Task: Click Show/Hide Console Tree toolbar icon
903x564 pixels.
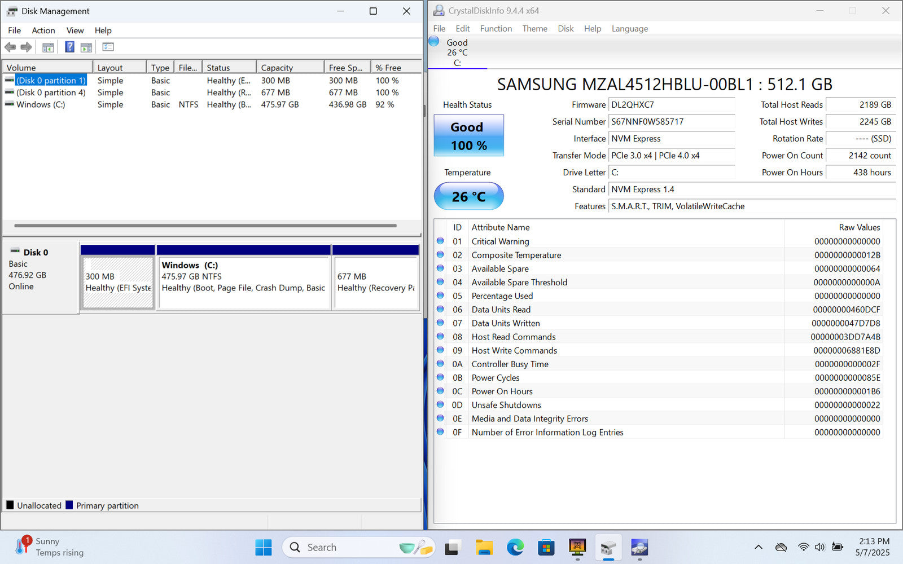Action: (48, 47)
